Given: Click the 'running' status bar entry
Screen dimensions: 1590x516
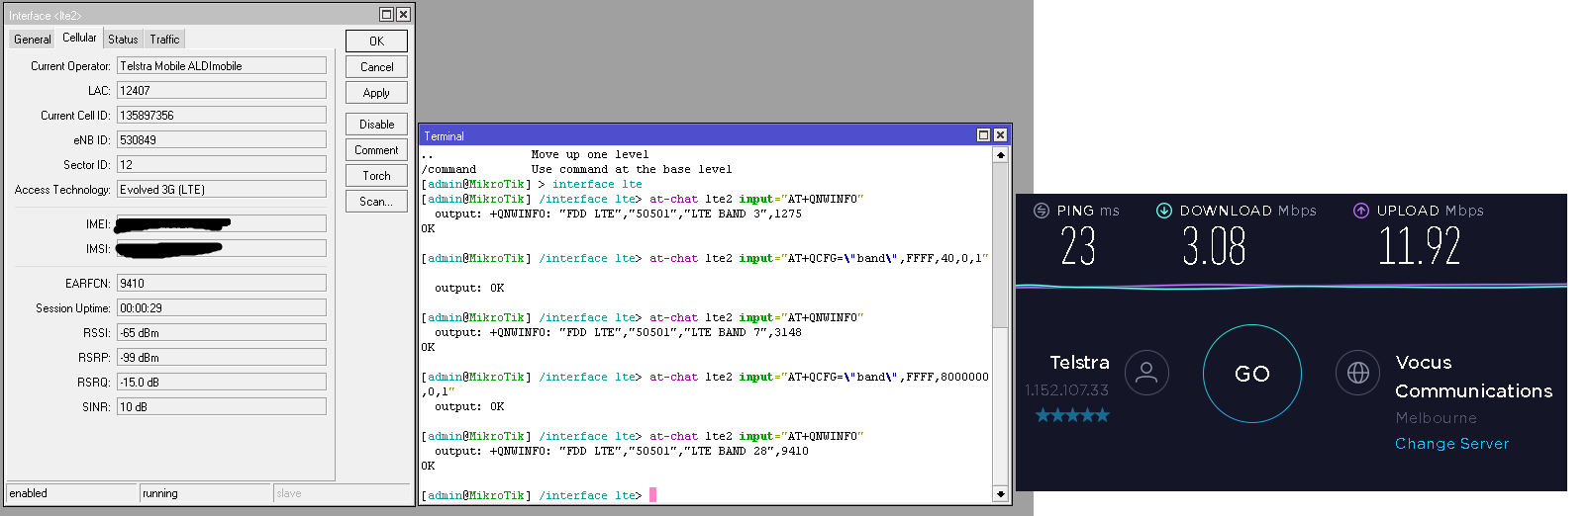Looking at the screenshot, I should pos(206,493).
